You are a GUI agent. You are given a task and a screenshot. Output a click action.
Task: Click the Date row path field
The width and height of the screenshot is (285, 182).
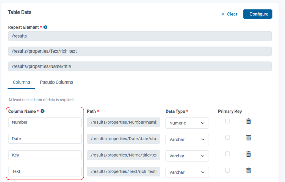(x=124, y=139)
